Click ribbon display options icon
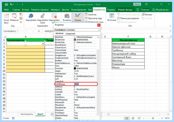The height and width of the screenshot is (122, 174). point(146,4)
